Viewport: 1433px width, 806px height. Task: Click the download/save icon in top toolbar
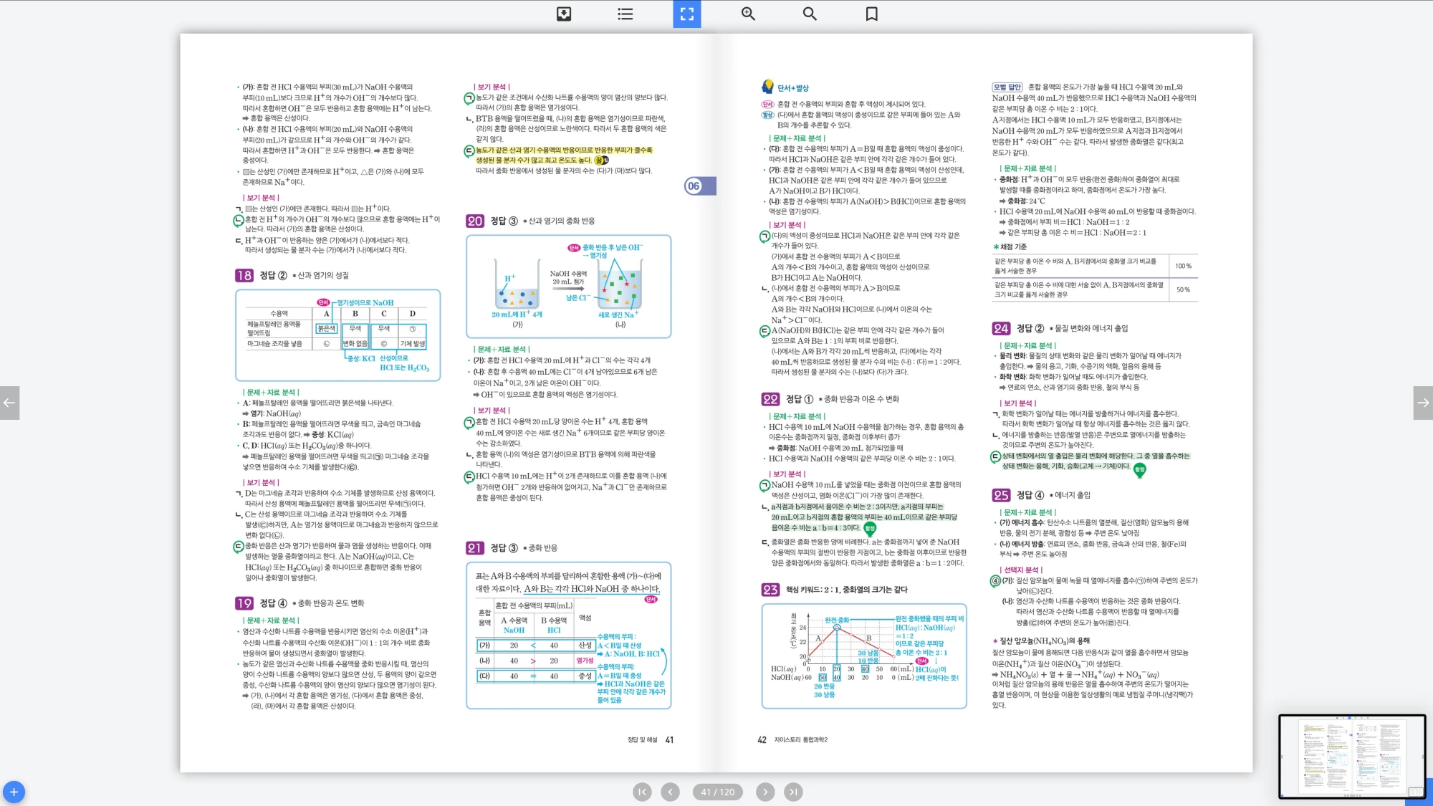pos(564,14)
